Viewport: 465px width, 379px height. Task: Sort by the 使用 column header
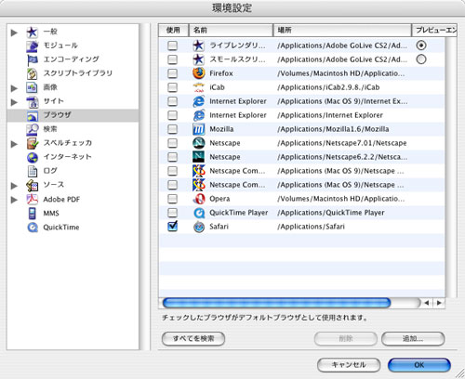click(173, 30)
